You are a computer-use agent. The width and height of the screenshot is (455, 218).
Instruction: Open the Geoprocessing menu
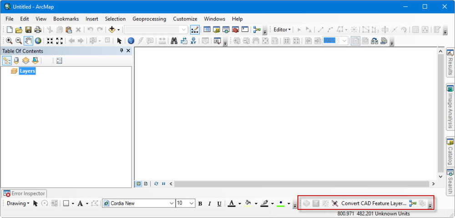[149, 19]
